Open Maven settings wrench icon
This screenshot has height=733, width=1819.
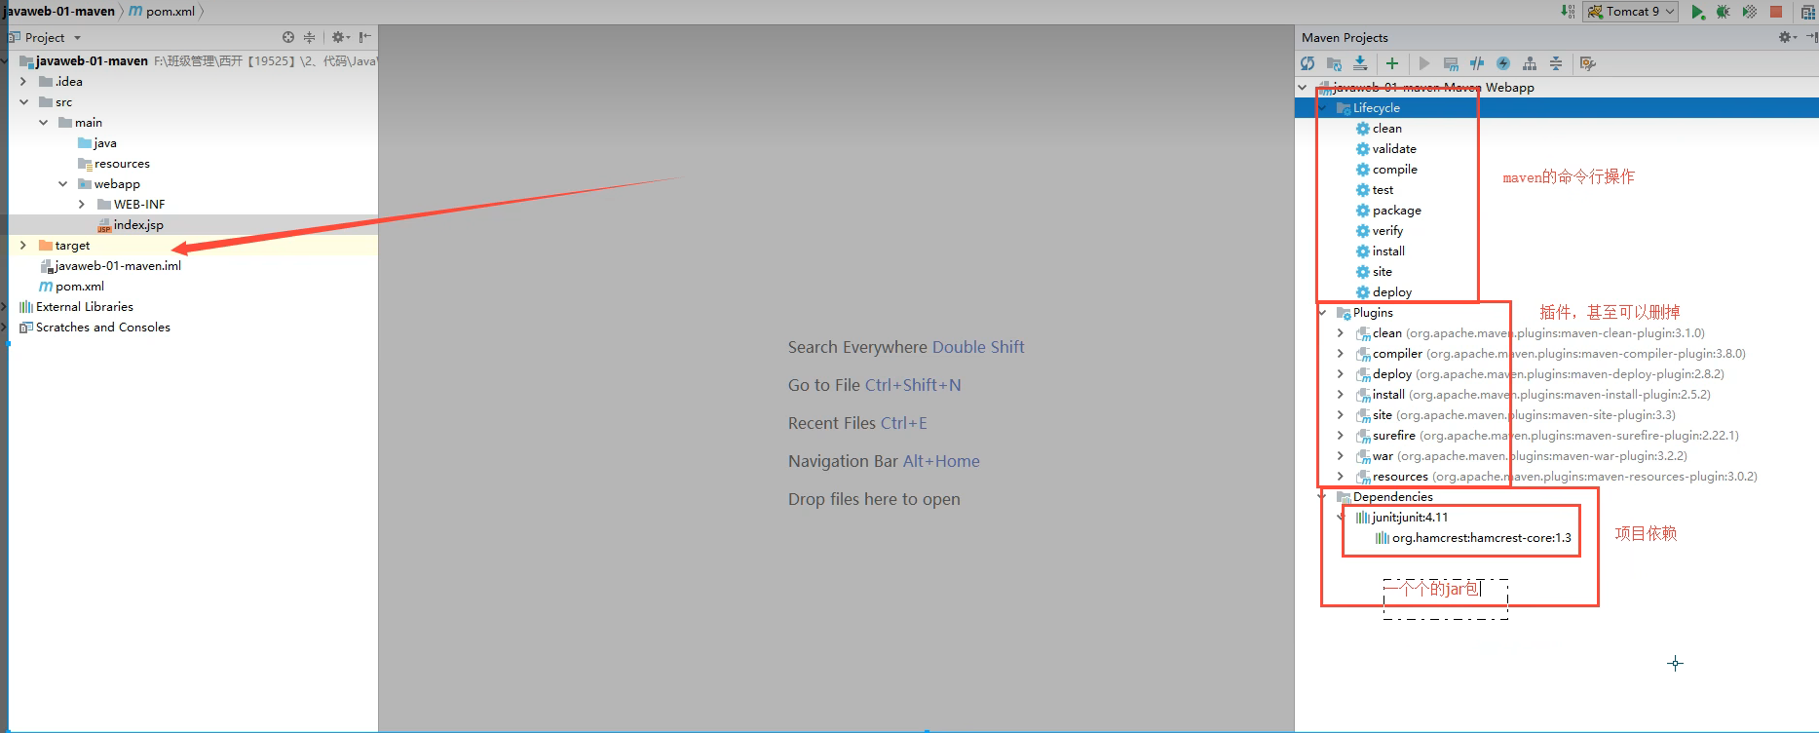[x=1588, y=63]
